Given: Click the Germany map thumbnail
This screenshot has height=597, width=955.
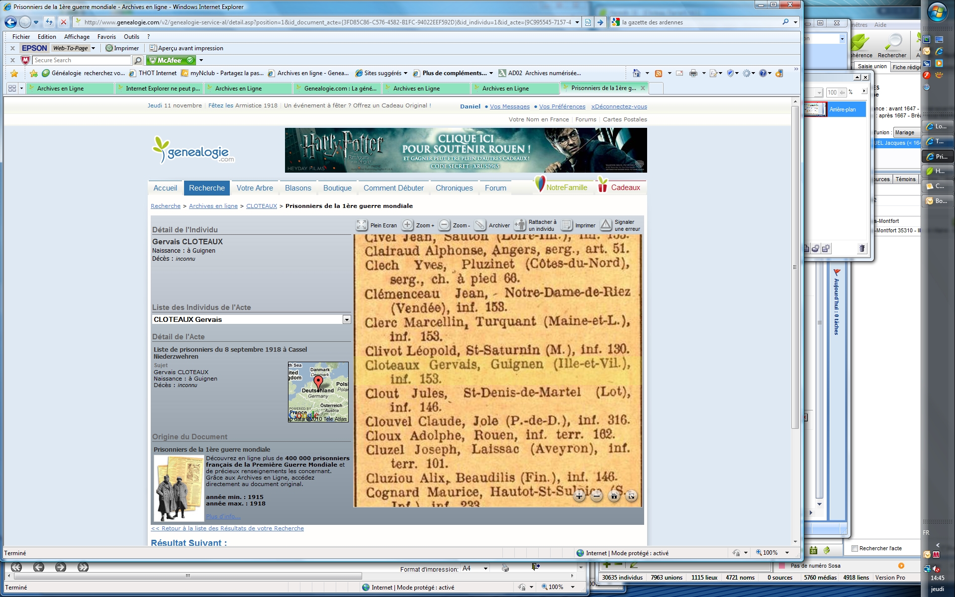Looking at the screenshot, I should (x=318, y=392).
